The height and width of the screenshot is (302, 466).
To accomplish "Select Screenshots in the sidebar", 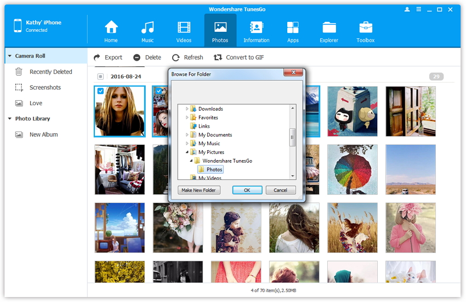I will pyautogui.click(x=45, y=88).
